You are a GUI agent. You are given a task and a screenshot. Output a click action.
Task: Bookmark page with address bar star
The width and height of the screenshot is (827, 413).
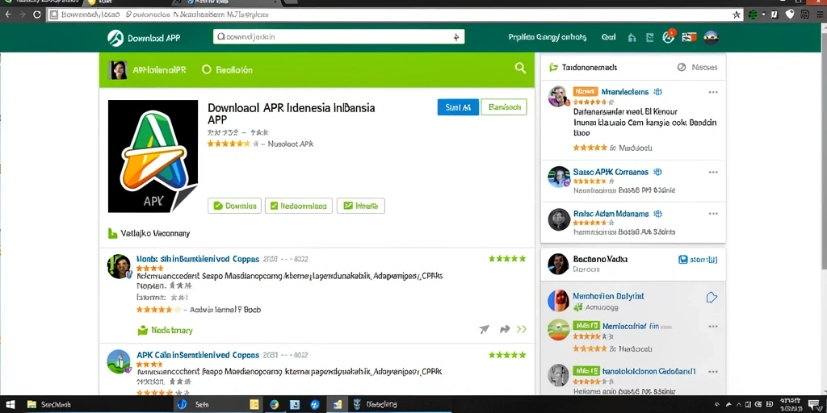click(x=737, y=15)
